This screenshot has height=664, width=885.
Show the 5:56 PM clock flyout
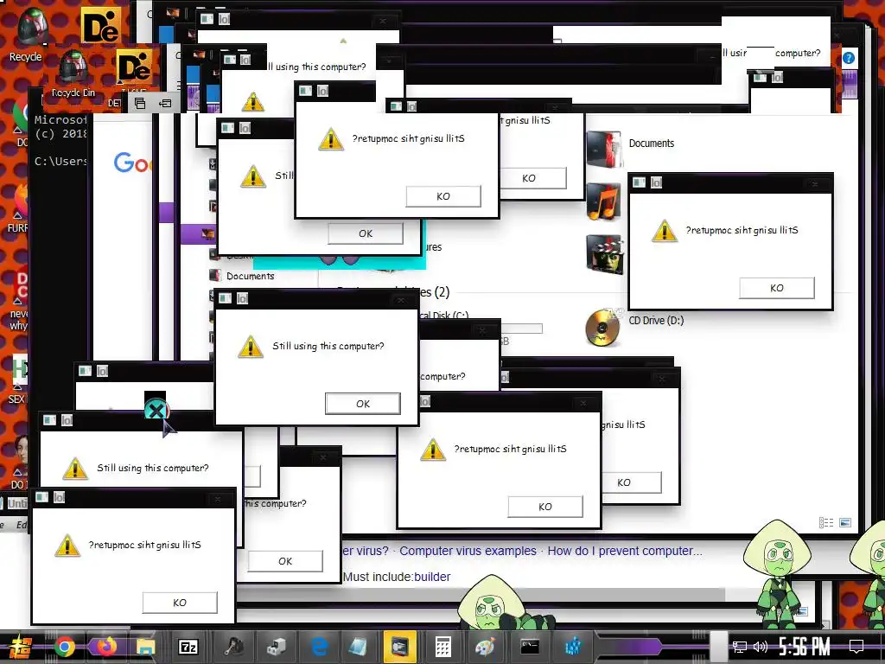(x=805, y=647)
